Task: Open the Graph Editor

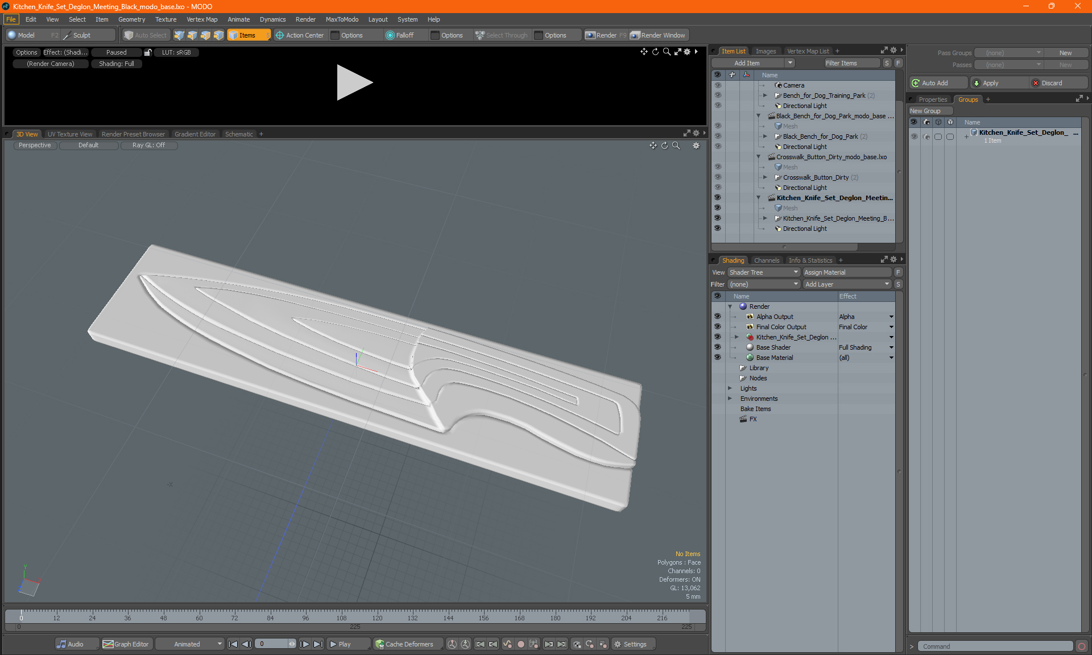Action: click(126, 644)
